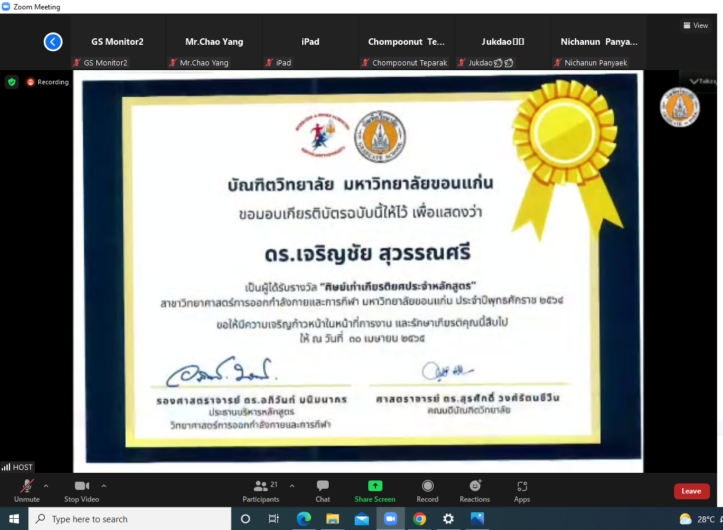Go to previous participants with back arrow
The image size is (723, 530).
coord(53,42)
